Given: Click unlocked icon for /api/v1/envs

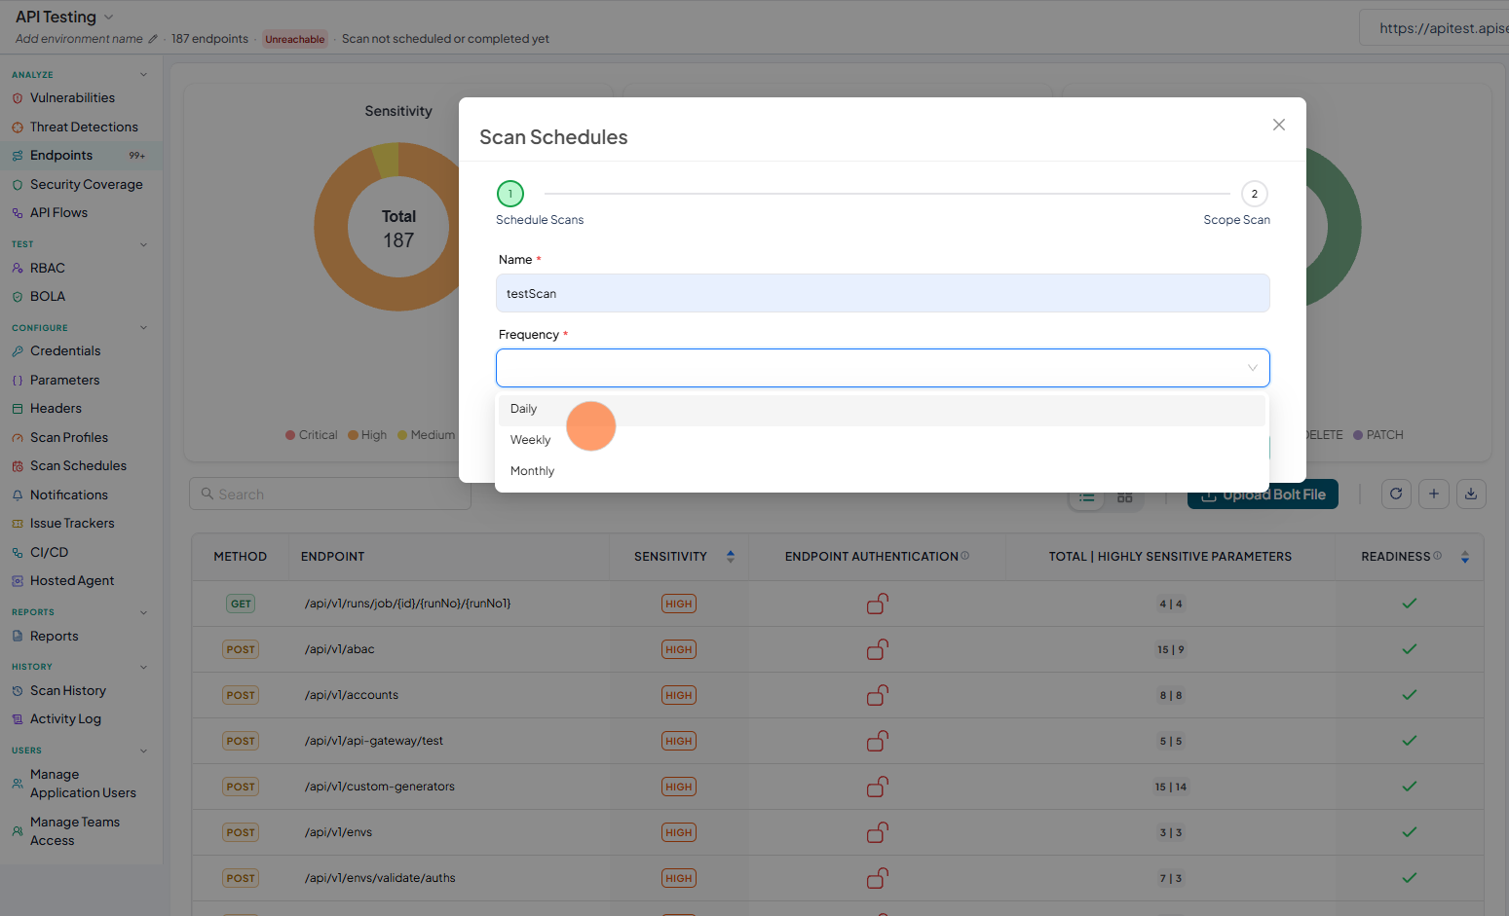Looking at the screenshot, I should pos(878,832).
